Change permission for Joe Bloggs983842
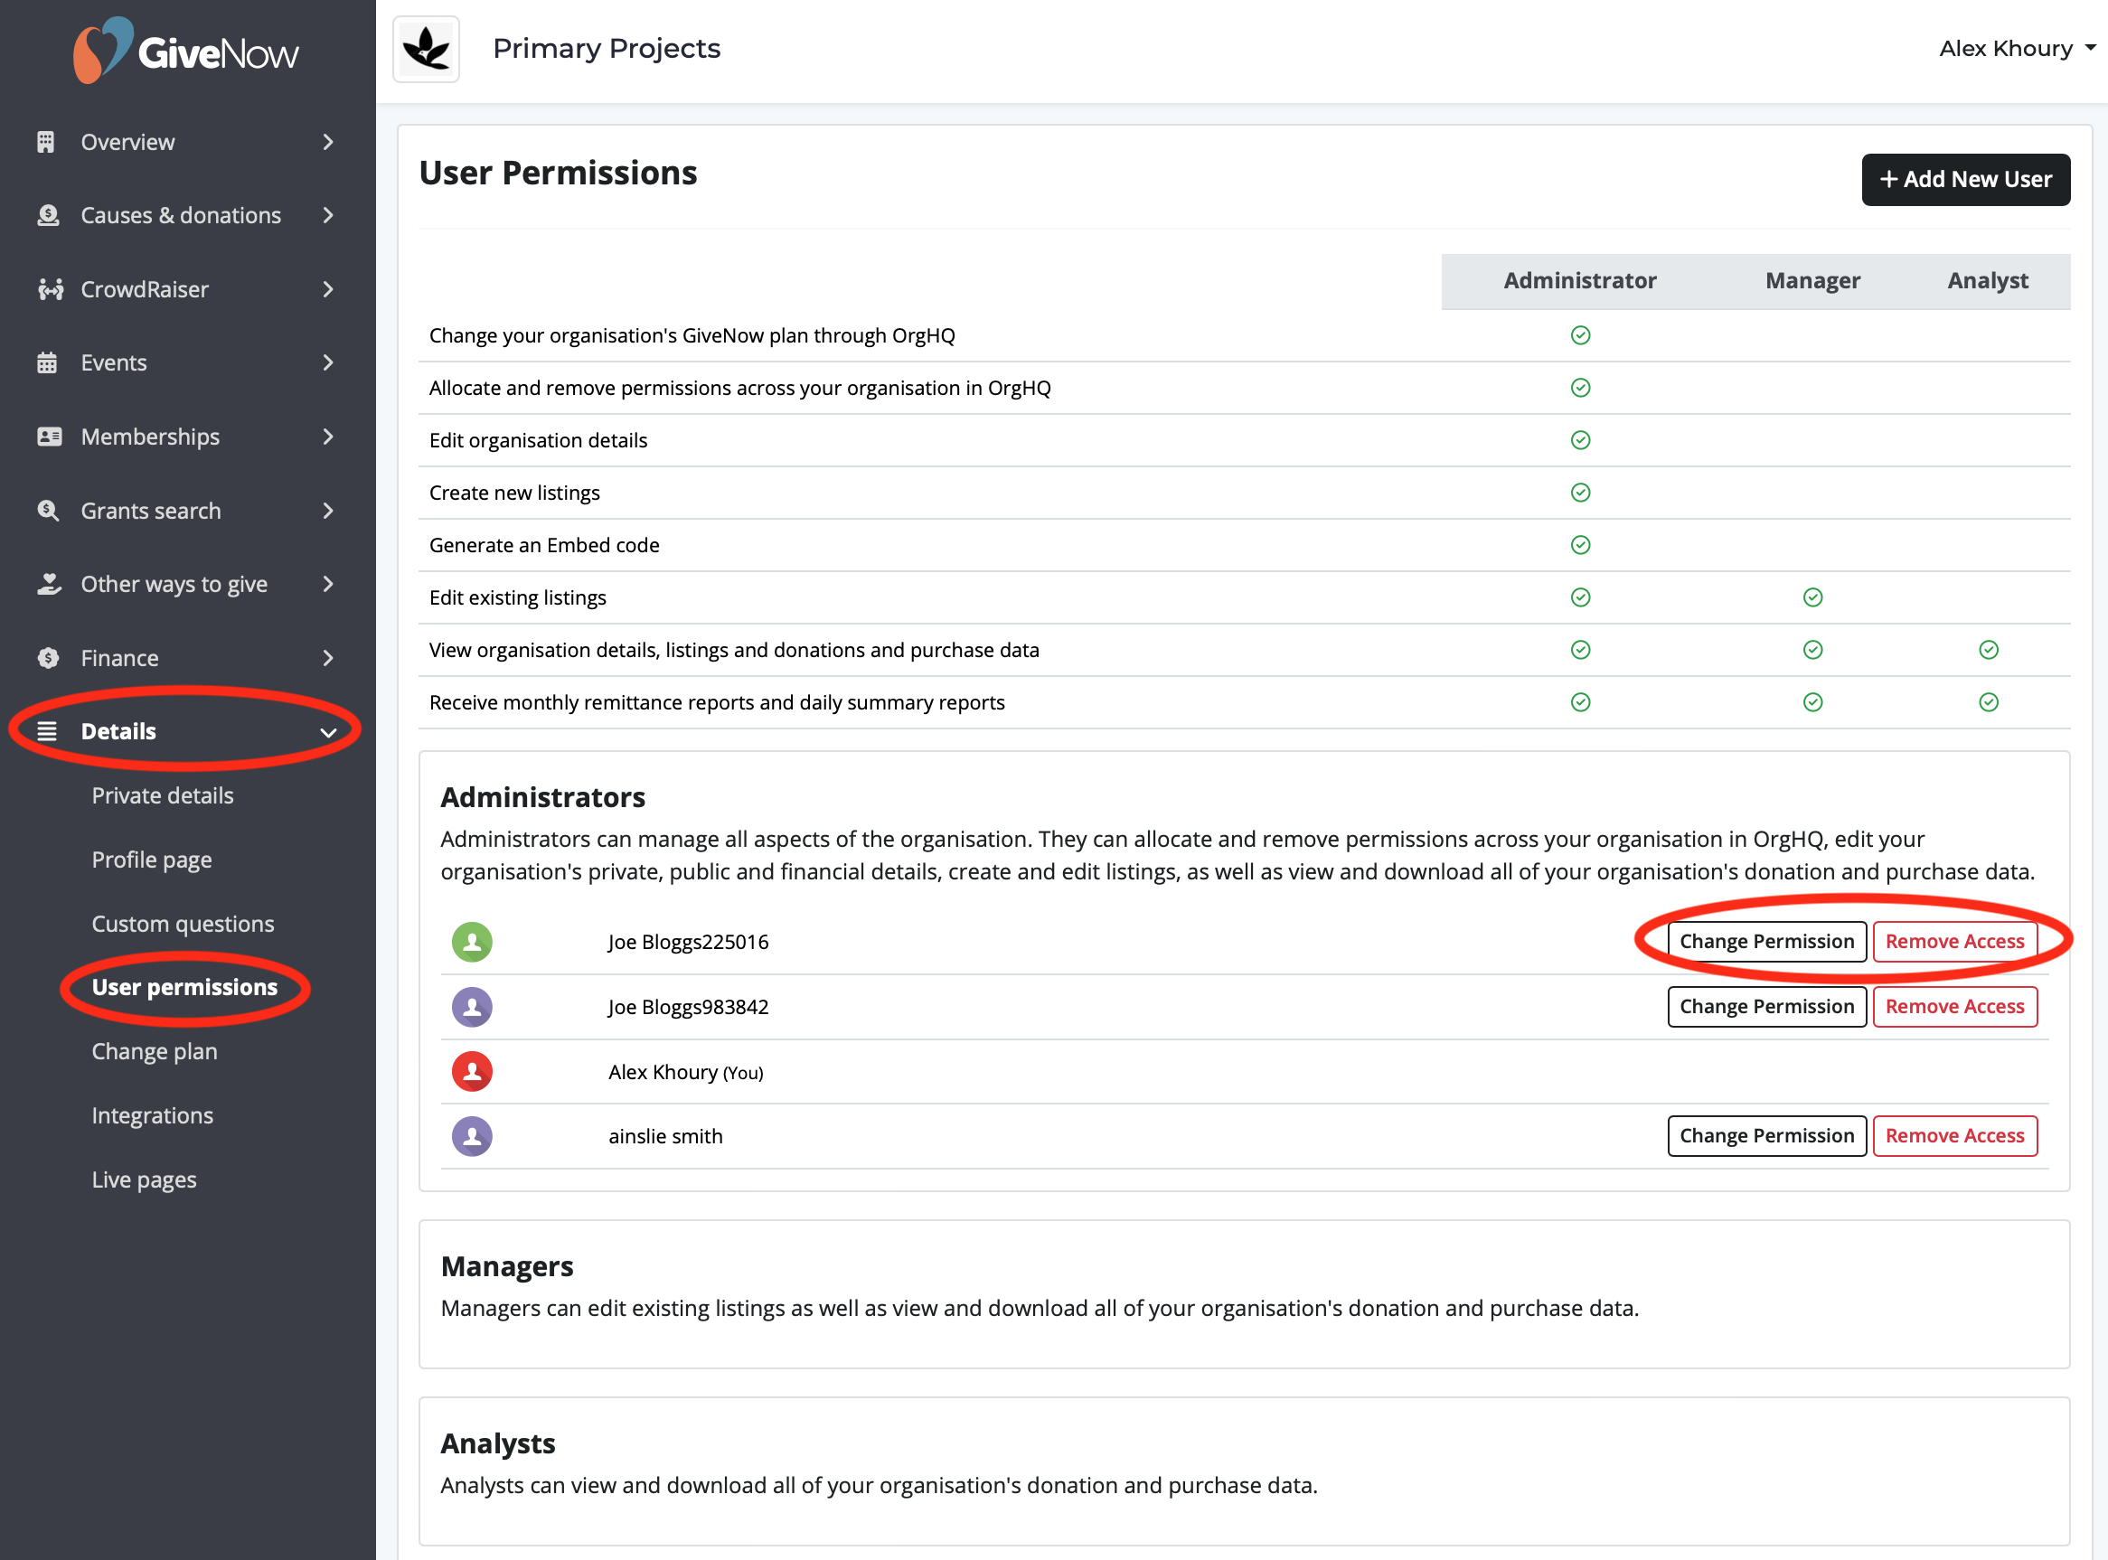 [x=1766, y=1007]
